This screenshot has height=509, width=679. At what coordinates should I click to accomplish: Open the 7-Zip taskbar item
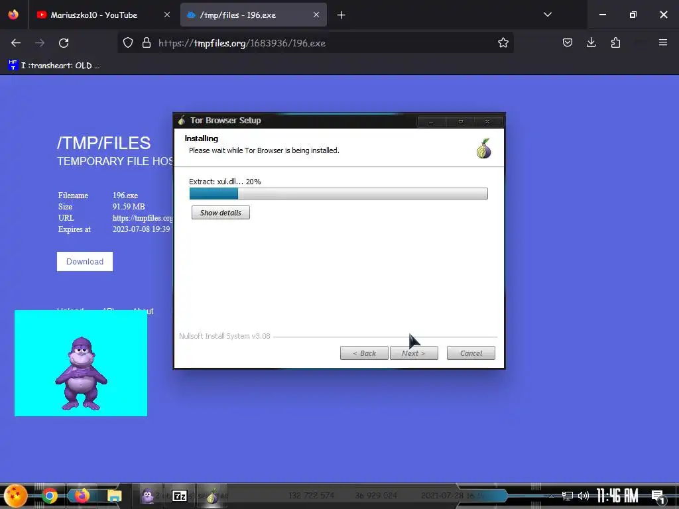coord(180,496)
